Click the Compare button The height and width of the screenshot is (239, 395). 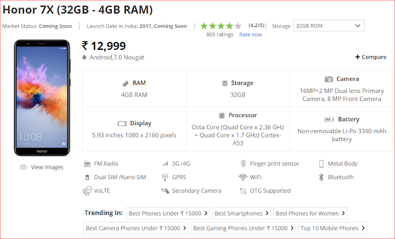pos(370,57)
